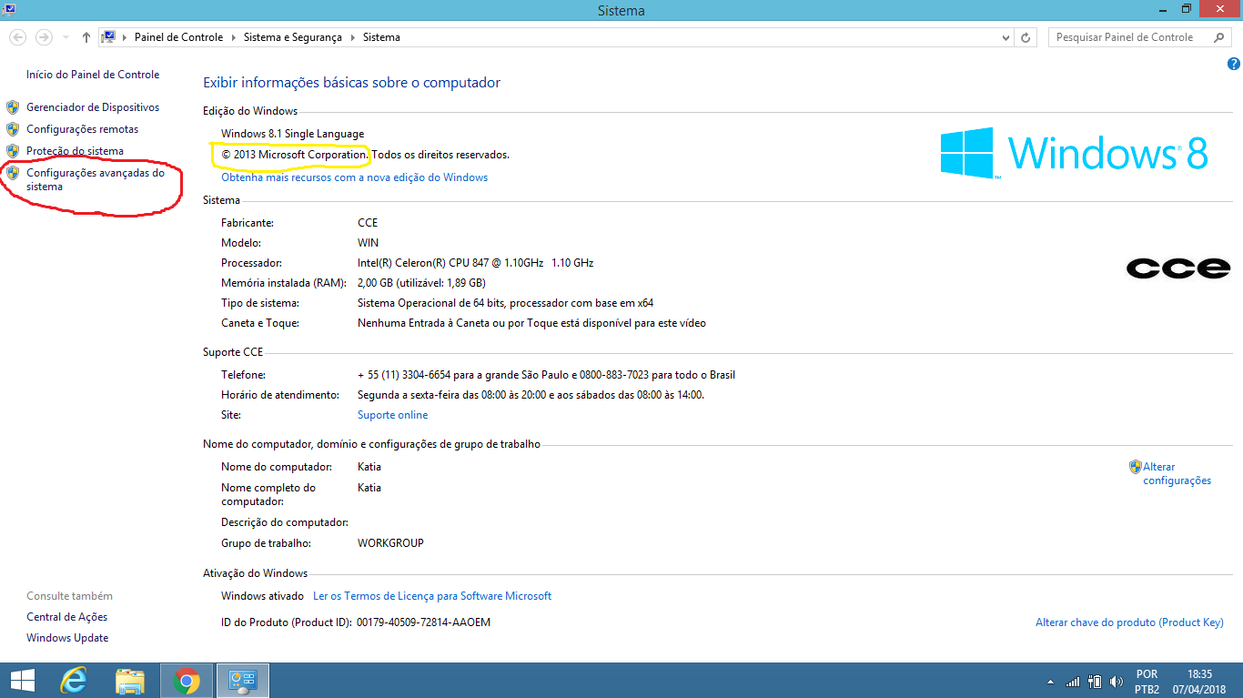1243x698 pixels.
Task: Click Obtenha mais recursos com nova edição link
Action: [x=355, y=177]
